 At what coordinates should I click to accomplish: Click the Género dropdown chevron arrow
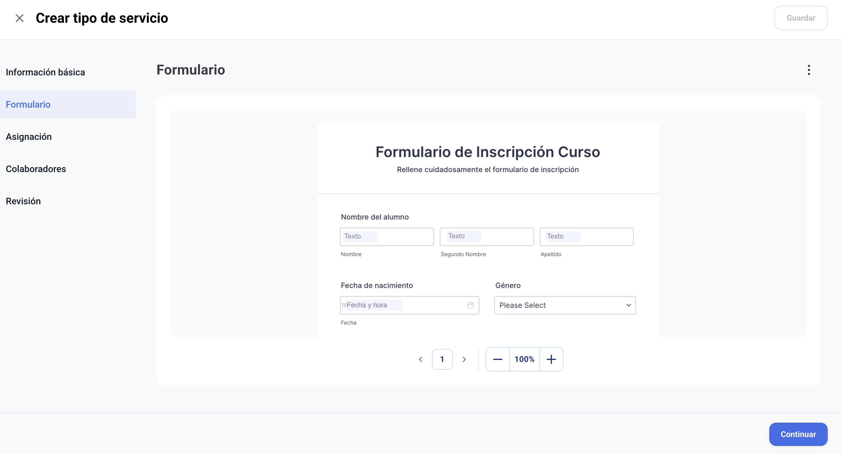pos(629,305)
